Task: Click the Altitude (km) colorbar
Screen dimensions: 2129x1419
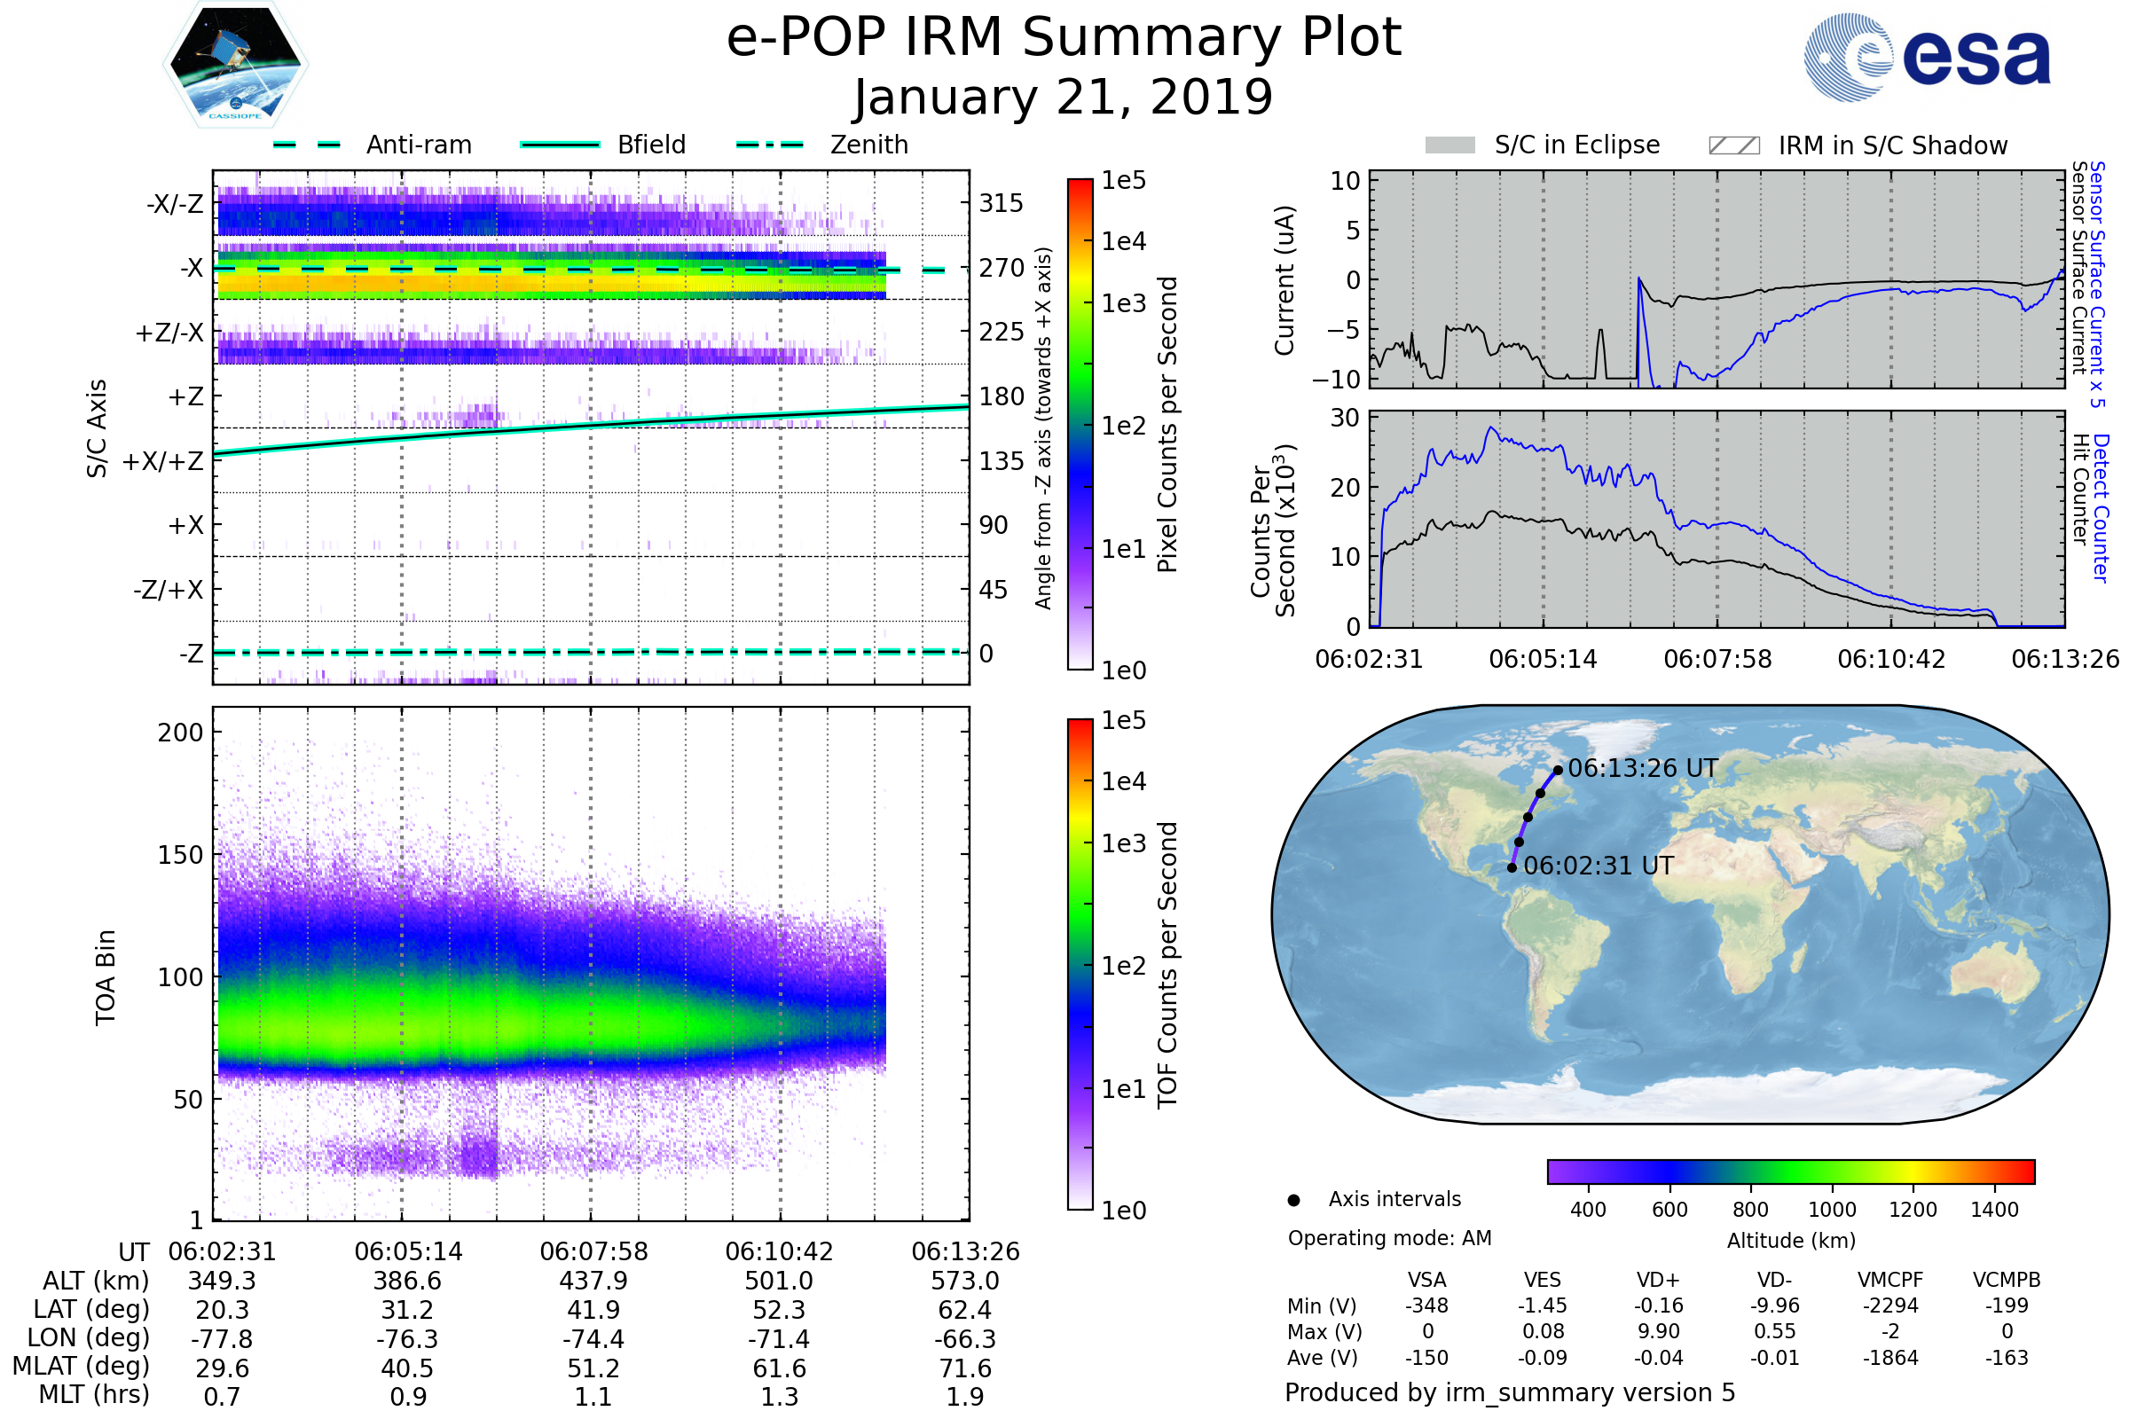Action: (x=1790, y=1171)
